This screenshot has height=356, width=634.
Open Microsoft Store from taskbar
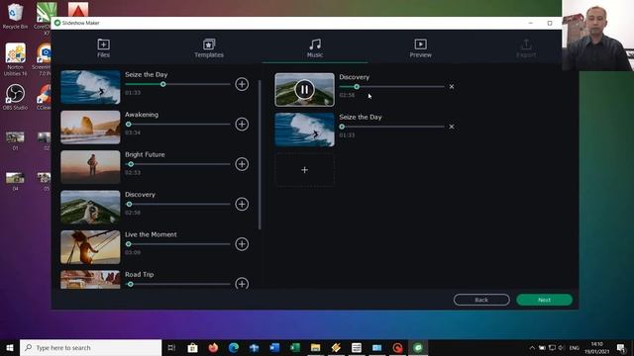coord(192,347)
